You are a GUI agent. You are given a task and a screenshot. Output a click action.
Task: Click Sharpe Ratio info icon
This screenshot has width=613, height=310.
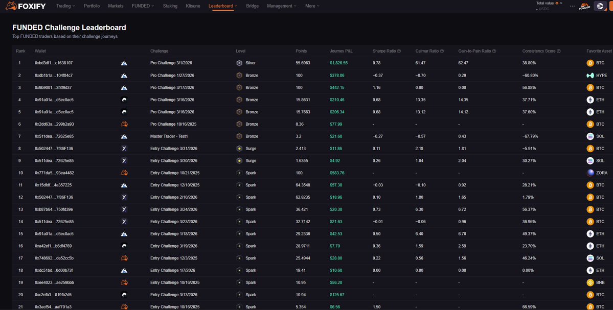399,51
